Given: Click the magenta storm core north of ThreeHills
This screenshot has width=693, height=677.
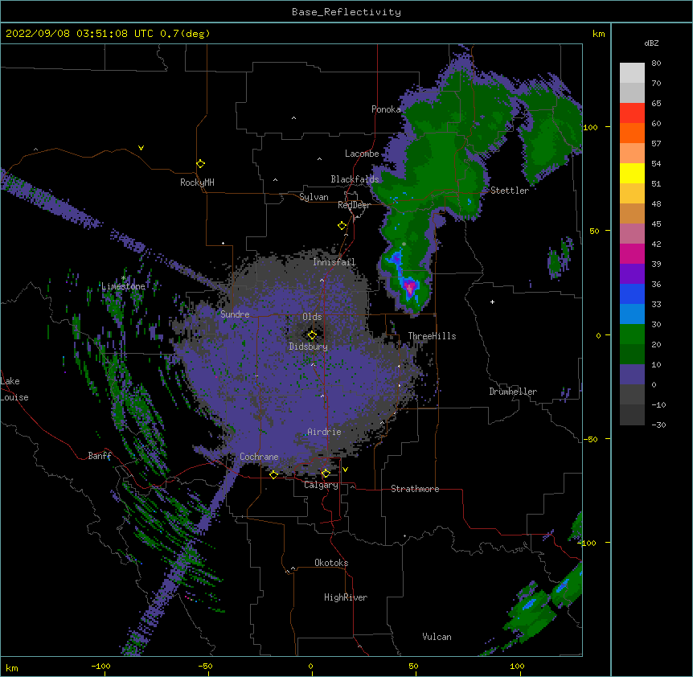Looking at the screenshot, I should [x=410, y=286].
